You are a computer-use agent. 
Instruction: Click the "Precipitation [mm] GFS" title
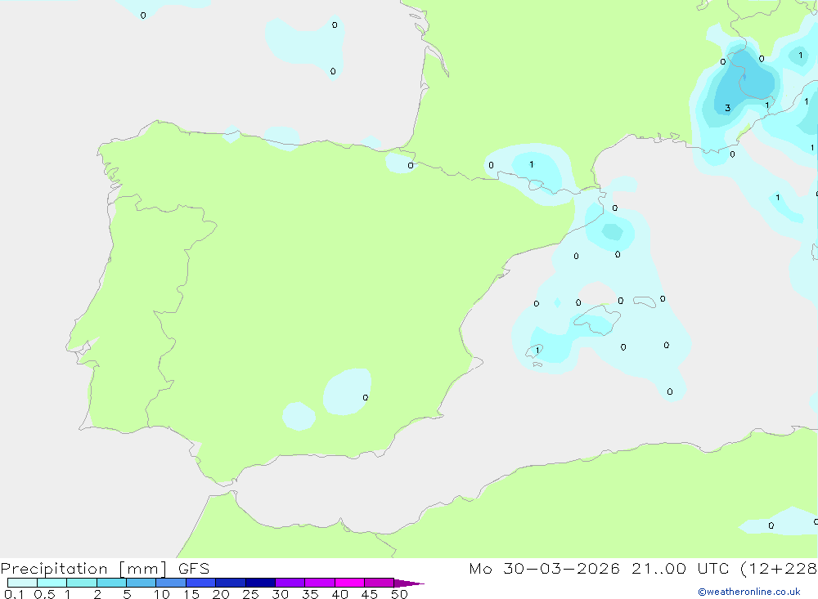[105, 569]
